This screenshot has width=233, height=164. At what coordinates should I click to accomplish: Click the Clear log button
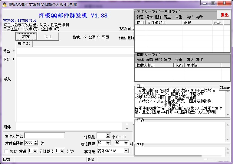(x=225, y=88)
